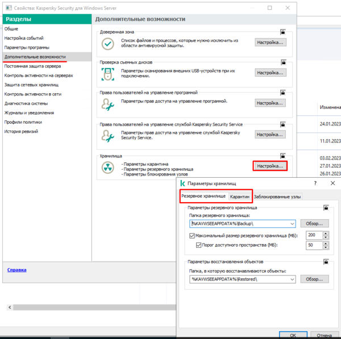Click help question mark in Параметры хранилищ
Image resolution: width=341 pixels, height=339 pixels.
[x=315, y=183]
